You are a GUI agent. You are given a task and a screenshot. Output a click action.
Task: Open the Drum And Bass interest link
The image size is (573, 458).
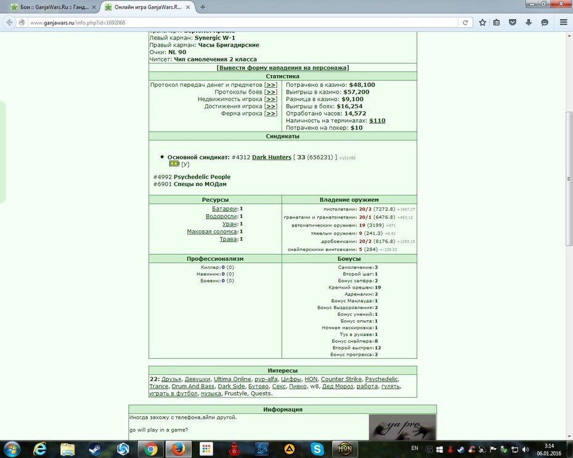click(x=193, y=387)
